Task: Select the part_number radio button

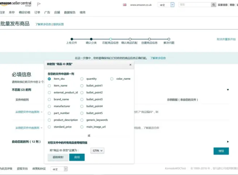Action: 49,113
